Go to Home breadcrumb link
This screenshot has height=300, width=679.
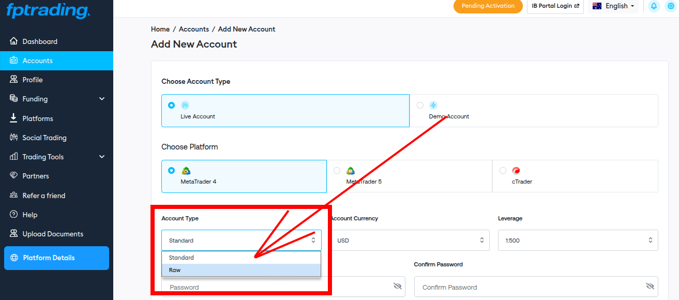(x=160, y=29)
